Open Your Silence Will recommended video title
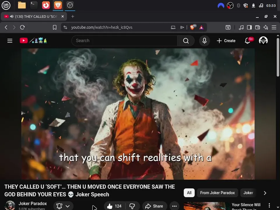280x210 pixels. pyautogui.click(x=246, y=206)
